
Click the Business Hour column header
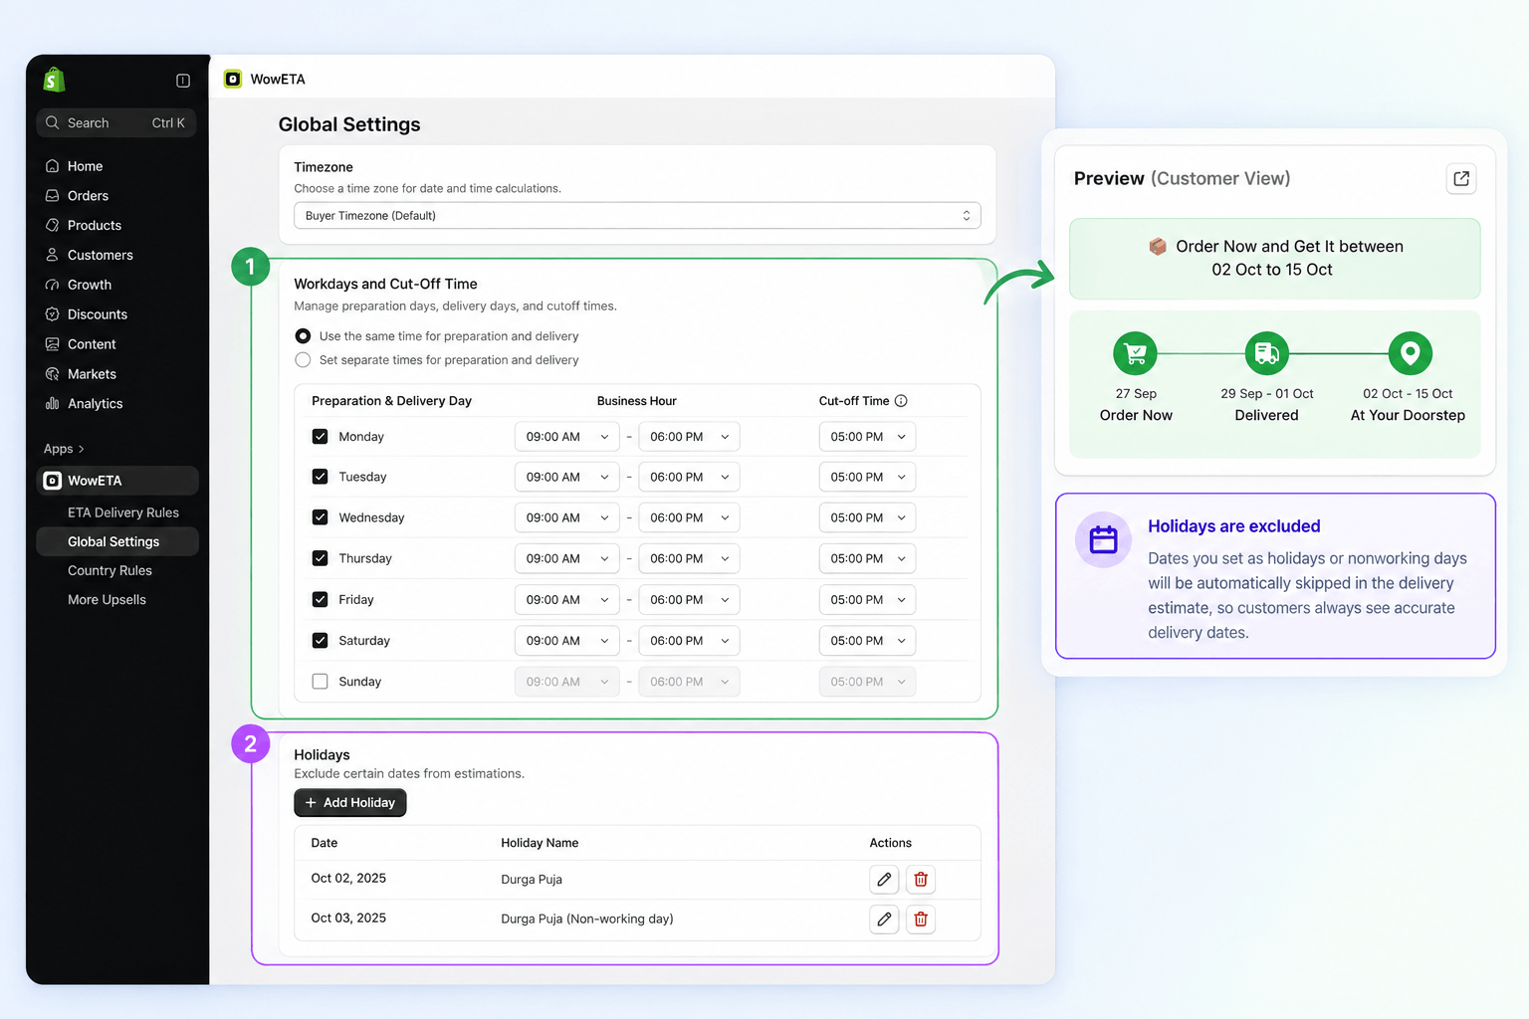tap(637, 401)
